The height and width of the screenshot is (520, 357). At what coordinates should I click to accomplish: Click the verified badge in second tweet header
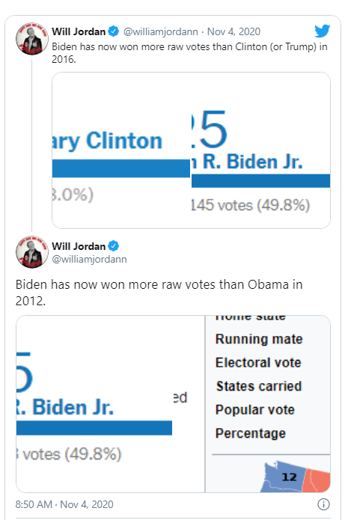[114, 246]
